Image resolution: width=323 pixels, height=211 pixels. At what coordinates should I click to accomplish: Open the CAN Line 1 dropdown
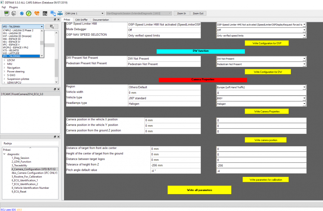84,14
